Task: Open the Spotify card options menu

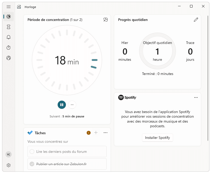Action: coord(196,97)
